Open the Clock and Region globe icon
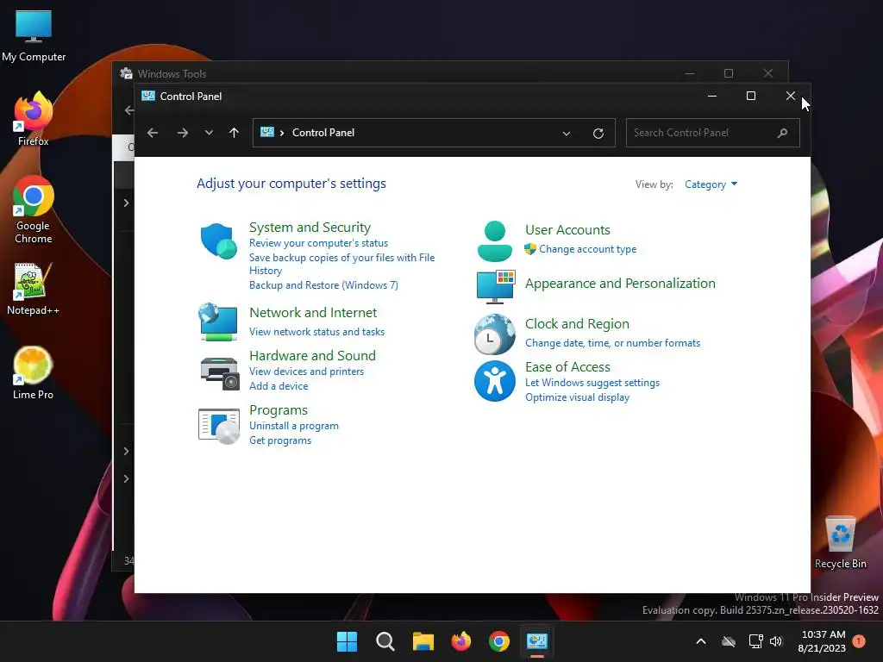This screenshot has width=883, height=662. point(494,334)
